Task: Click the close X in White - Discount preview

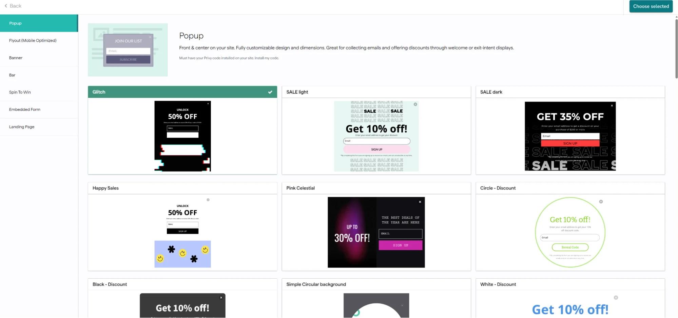Action: point(616,298)
